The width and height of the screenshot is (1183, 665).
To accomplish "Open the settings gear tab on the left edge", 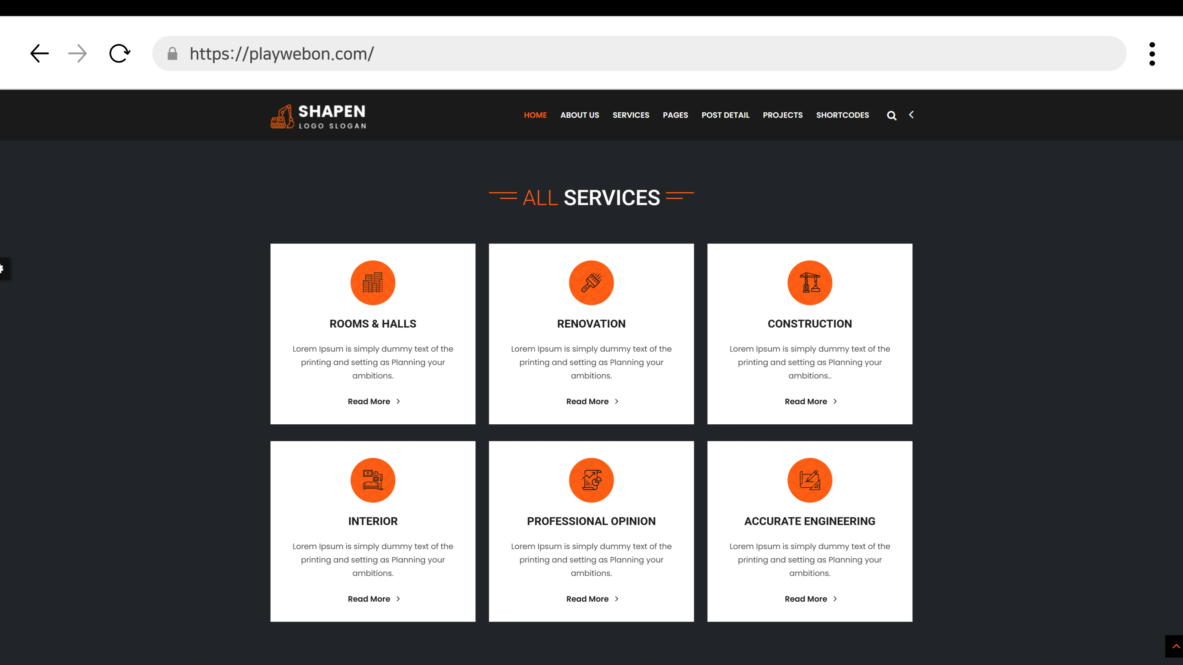I will pyautogui.click(x=3, y=268).
